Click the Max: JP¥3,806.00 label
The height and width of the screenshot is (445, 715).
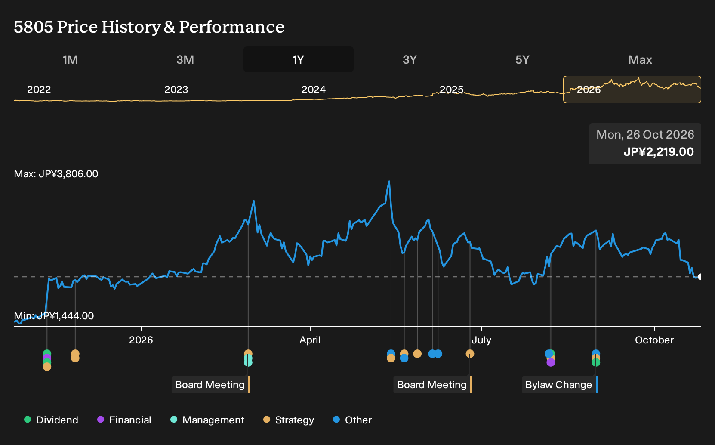(56, 174)
